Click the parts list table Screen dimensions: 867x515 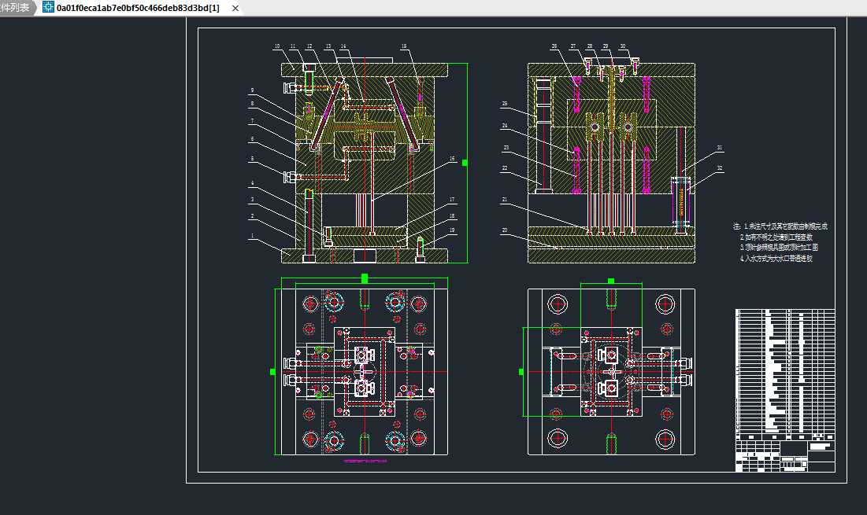click(784, 371)
